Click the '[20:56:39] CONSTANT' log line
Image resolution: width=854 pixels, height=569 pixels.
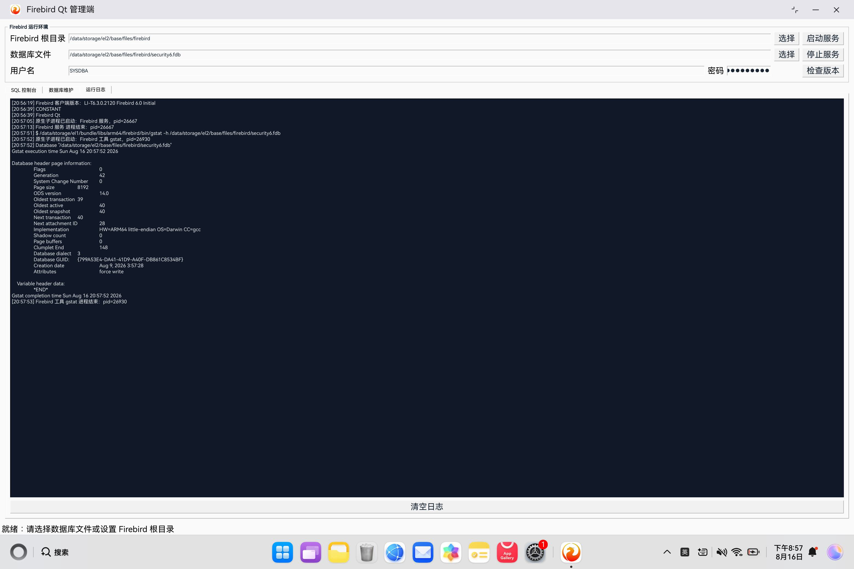(36, 109)
